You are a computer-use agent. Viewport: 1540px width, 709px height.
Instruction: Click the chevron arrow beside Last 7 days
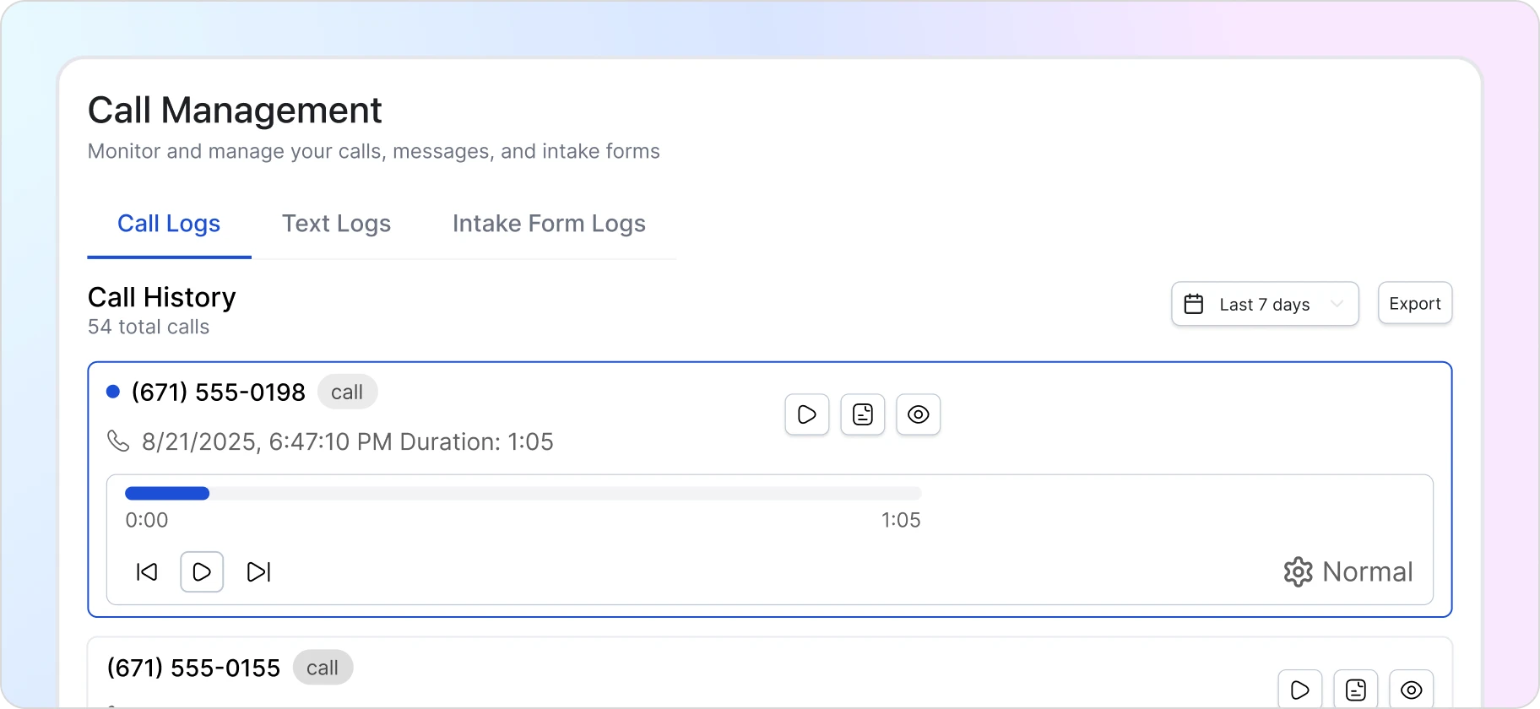(1337, 304)
